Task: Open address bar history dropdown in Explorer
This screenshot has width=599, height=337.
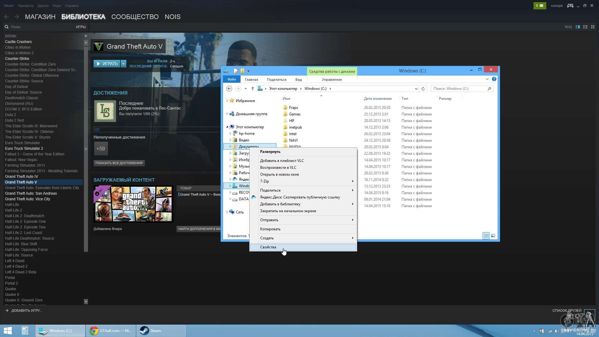Action: click(x=416, y=89)
